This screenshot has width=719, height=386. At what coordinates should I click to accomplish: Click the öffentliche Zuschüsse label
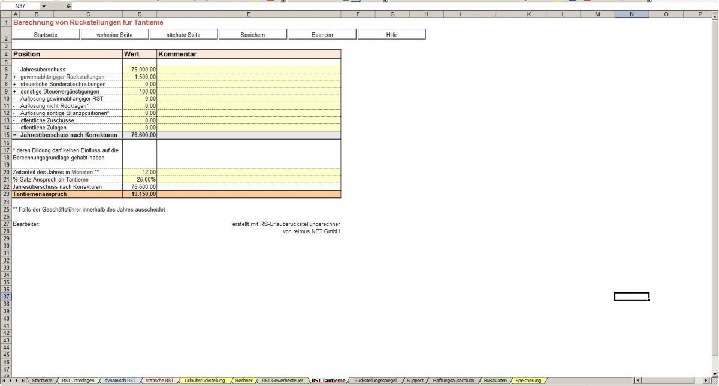coord(47,120)
